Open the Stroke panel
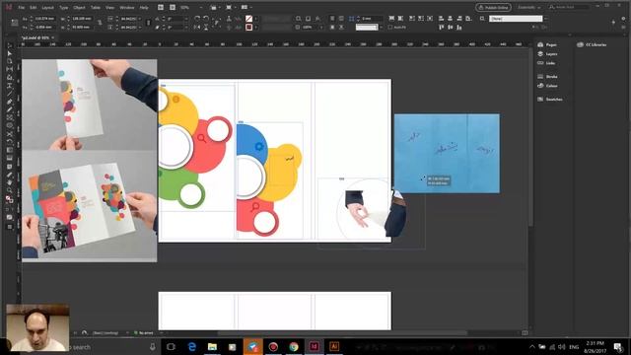The width and height of the screenshot is (631, 355). click(x=548, y=77)
